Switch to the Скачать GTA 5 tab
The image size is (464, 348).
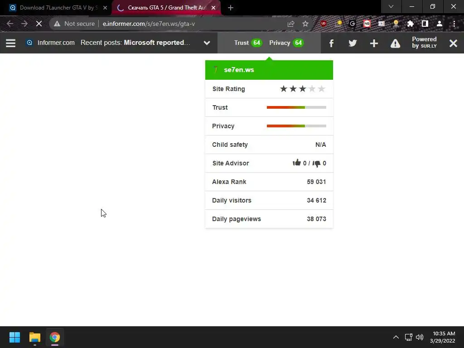click(x=166, y=8)
